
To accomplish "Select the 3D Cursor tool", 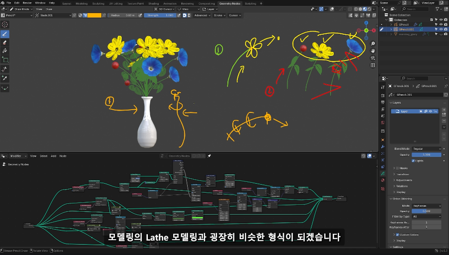I will (5, 24).
